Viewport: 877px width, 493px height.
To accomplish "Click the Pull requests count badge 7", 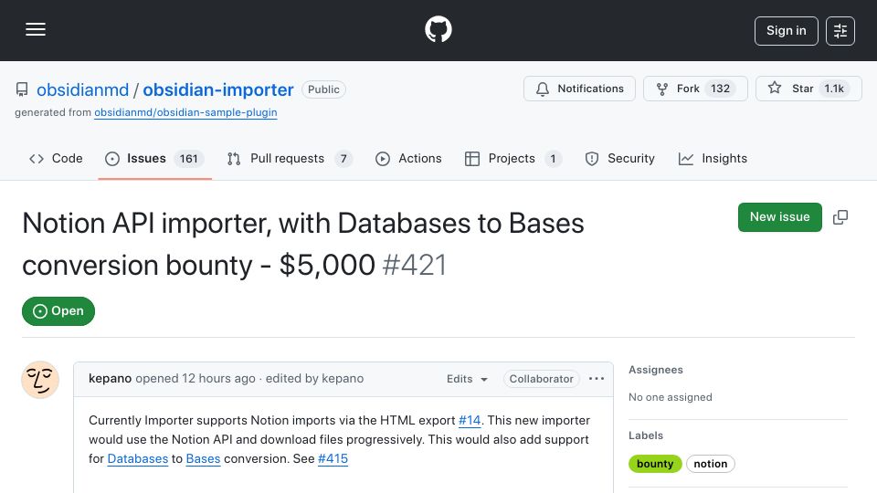I will coord(343,159).
